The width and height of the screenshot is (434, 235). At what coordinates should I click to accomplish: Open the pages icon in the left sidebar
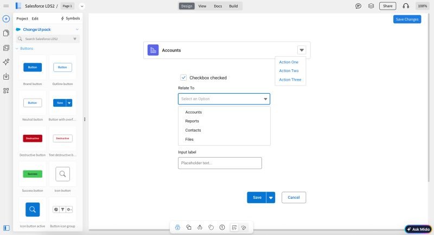click(x=6, y=33)
